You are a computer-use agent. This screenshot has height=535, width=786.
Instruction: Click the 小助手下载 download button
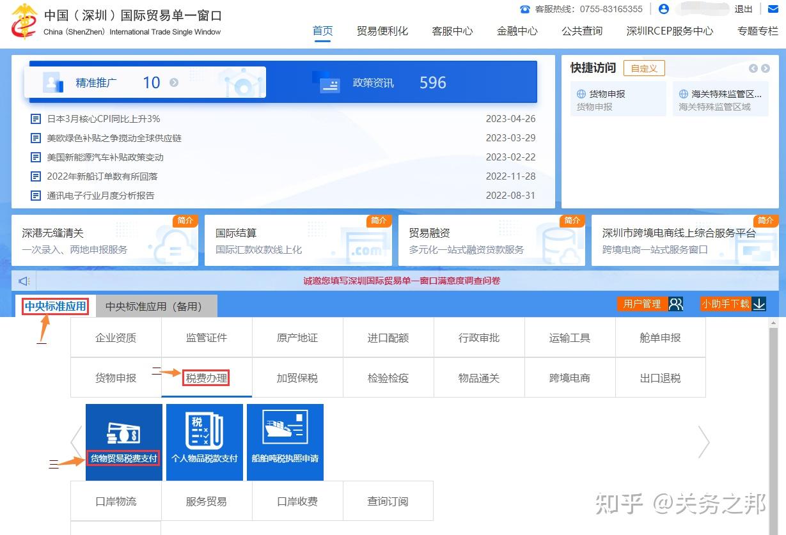pos(733,304)
